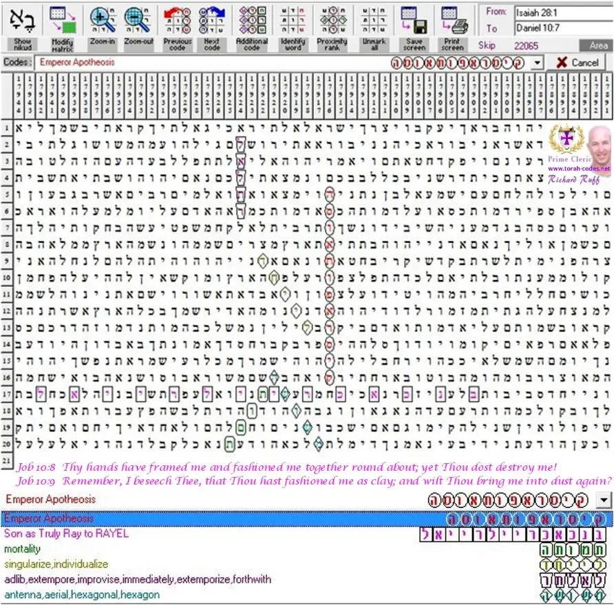Choose the Unmark all tool
The width and height of the screenshot is (614, 605).
tap(374, 19)
